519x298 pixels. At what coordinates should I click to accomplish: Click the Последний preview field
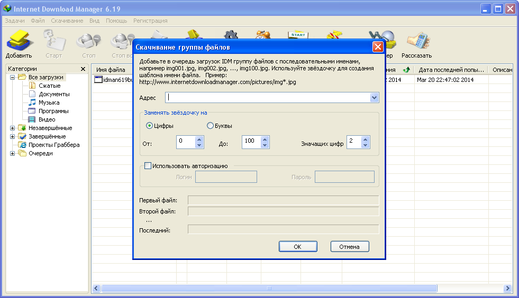point(284,229)
